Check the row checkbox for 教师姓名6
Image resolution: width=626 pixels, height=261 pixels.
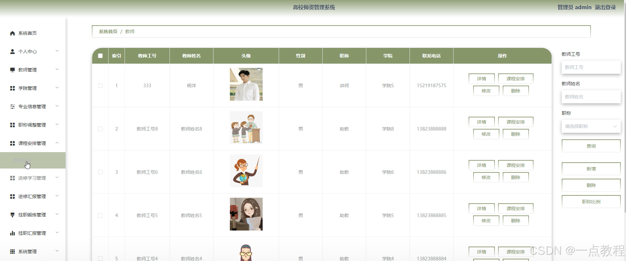100,172
